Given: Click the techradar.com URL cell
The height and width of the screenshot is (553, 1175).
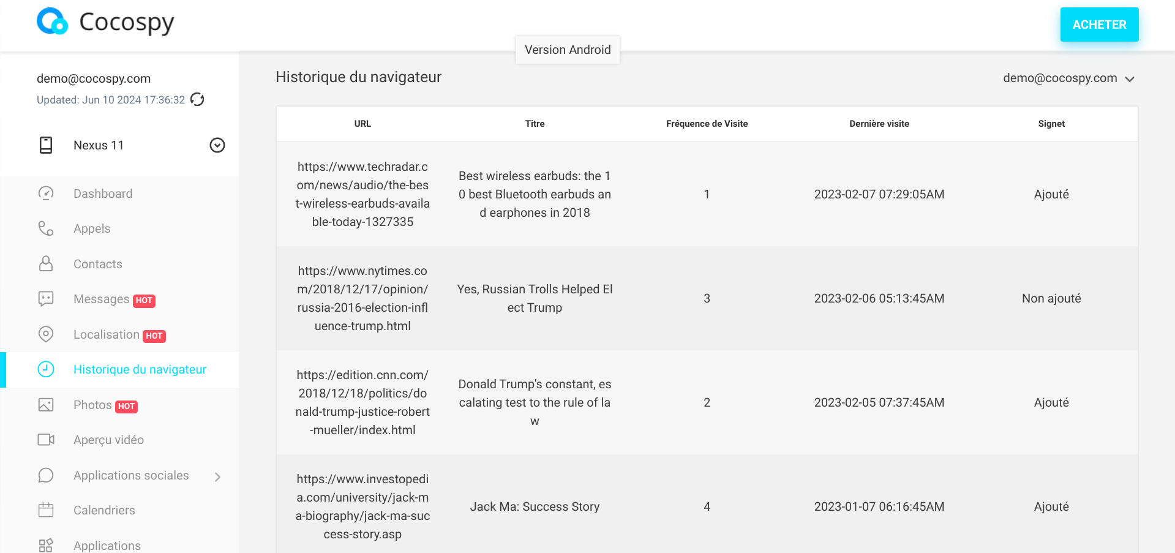Looking at the screenshot, I should click(x=362, y=194).
